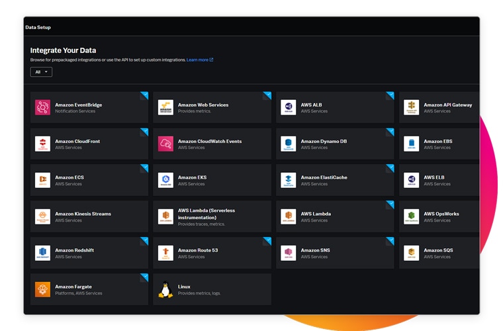
Task: Select the Amazon CloudWatch Events icon
Action: click(x=165, y=144)
